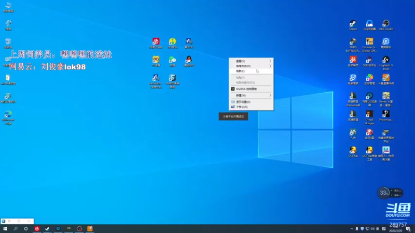Open the action center notifications
The height and width of the screenshot is (233, 415).
408,229
